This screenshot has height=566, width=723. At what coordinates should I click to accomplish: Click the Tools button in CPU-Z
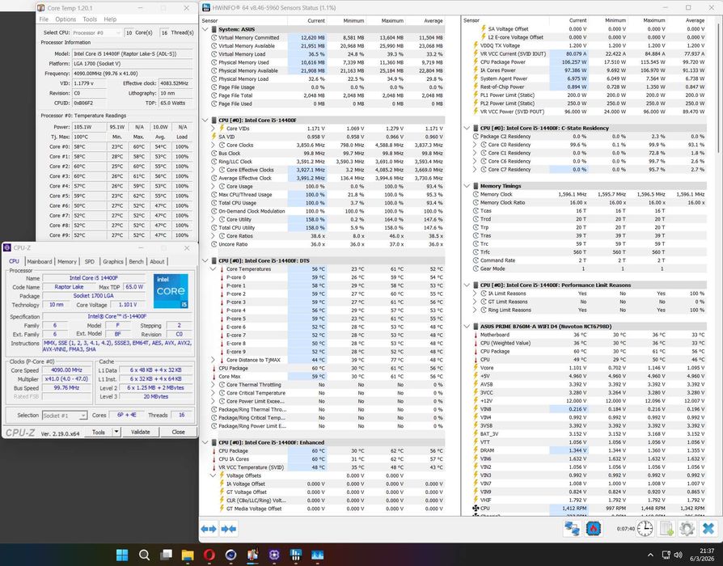click(x=99, y=432)
